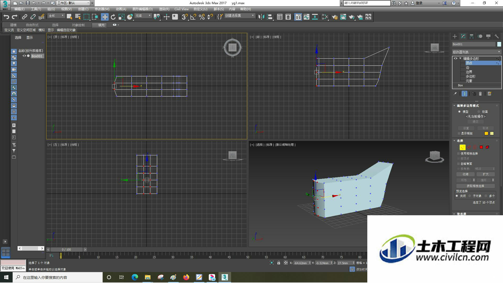Screen dimensions: 503x283
Task: Open Rendered Frame Window icon
Action: coord(343,17)
